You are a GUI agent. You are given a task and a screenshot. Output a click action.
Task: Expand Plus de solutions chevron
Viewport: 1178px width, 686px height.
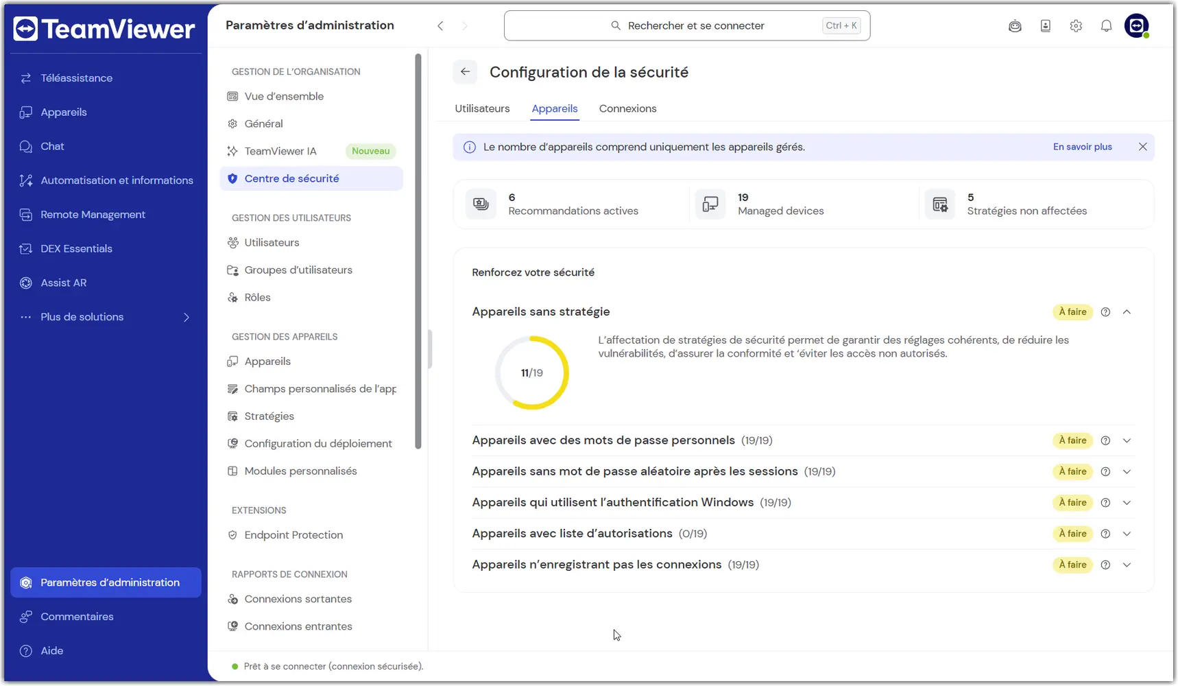tap(186, 317)
